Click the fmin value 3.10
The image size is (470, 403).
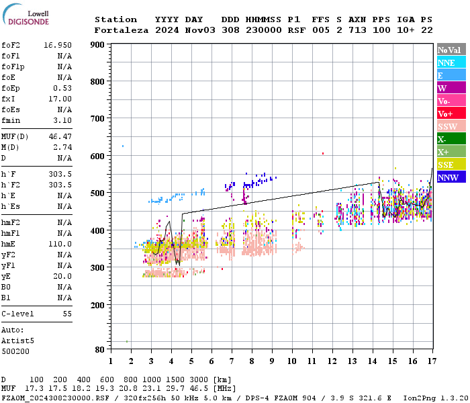click(x=62, y=120)
